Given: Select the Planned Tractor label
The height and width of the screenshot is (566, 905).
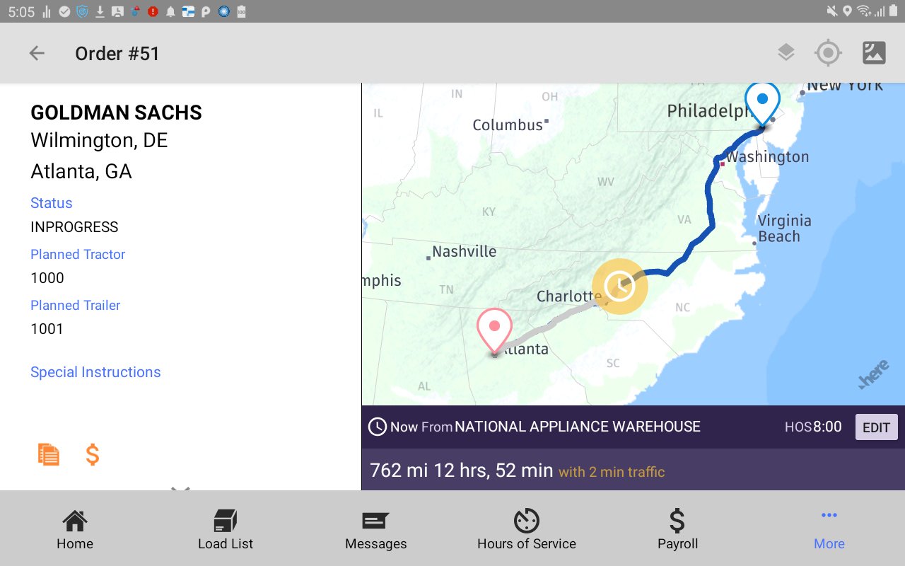Looking at the screenshot, I should coord(78,254).
